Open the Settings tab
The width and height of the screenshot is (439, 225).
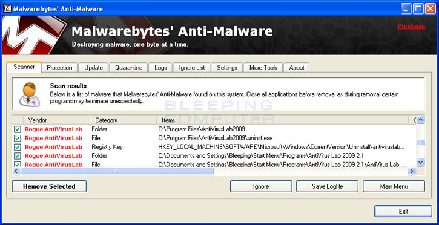click(x=227, y=68)
